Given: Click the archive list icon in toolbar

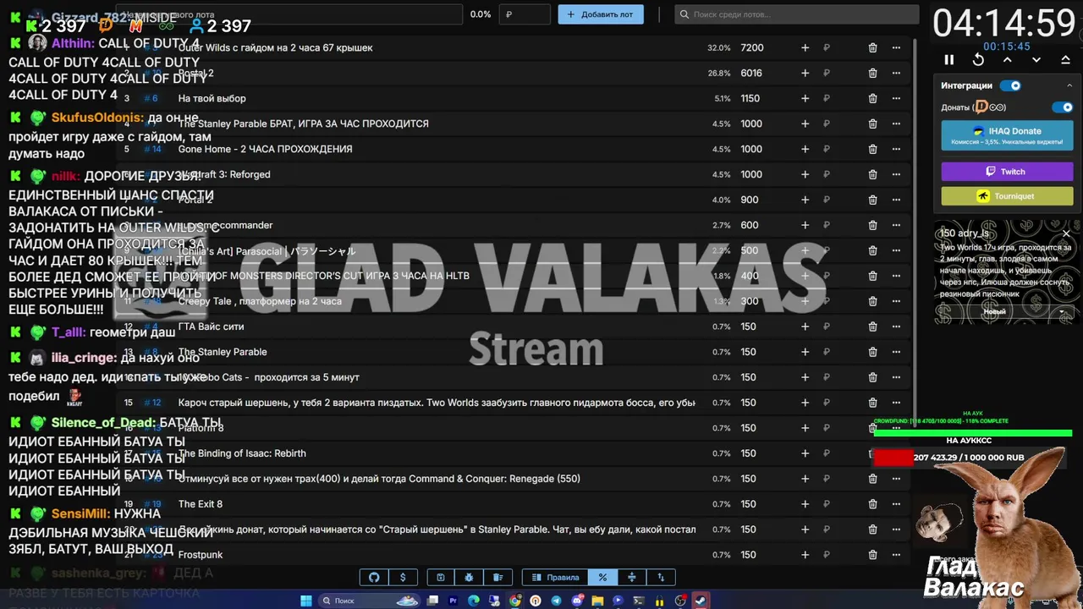Looking at the screenshot, I should click(498, 578).
